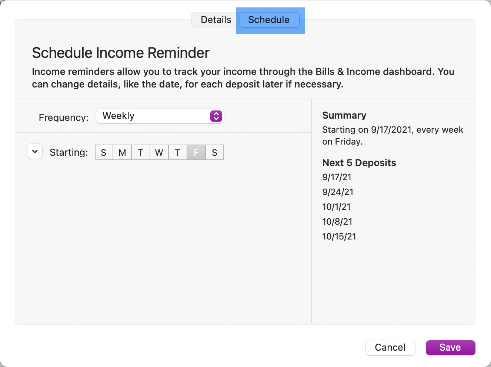Toggle Thursday in the day selector
Viewport: 491px width, 367px height.
coord(178,153)
